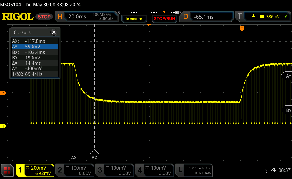The image size is (292, 179).
Task: Enable channel 2
Action: click(74, 170)
